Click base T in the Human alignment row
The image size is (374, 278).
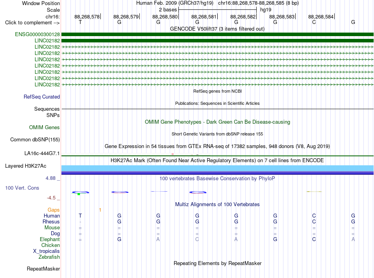[80, 216]
